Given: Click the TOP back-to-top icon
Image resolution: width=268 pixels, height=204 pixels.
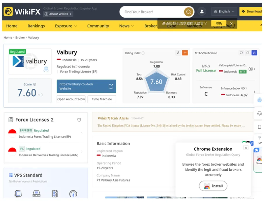Looking at the screenshot, I should click(x=260, y=140).
